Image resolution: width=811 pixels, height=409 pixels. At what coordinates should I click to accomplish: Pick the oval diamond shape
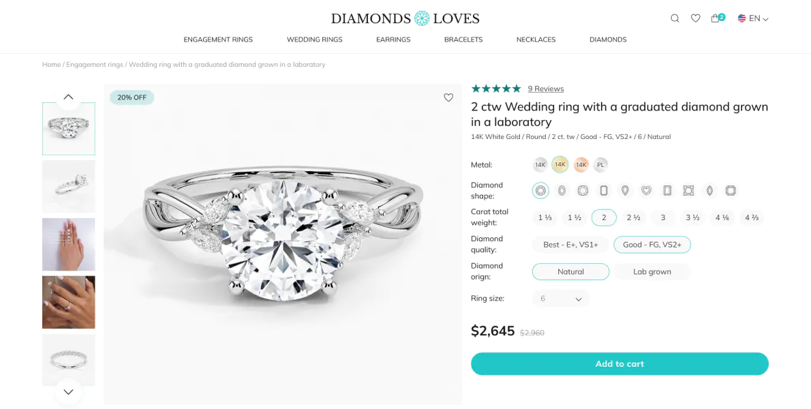[x=562, y=191]
